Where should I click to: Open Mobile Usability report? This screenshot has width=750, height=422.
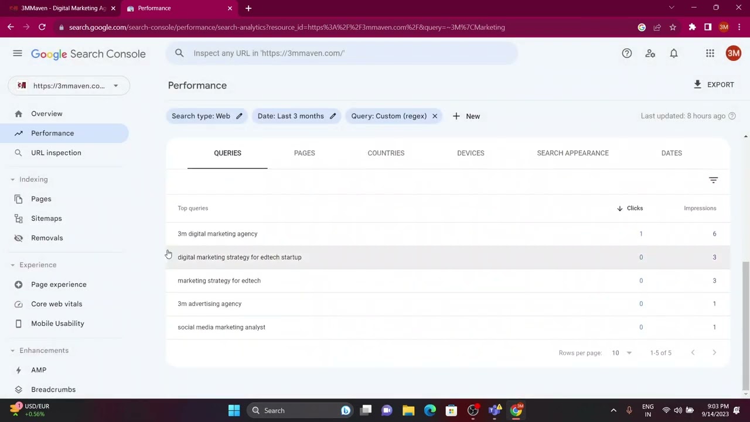(x=64, y=324)
